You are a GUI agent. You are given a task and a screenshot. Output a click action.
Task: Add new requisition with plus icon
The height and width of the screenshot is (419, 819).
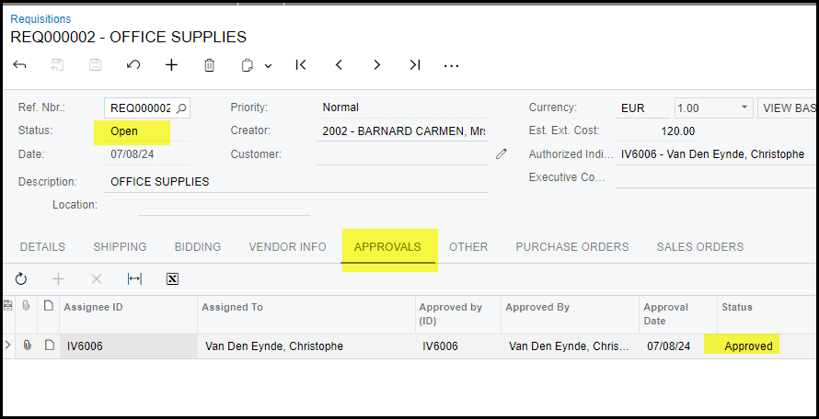tap(171, 65)
